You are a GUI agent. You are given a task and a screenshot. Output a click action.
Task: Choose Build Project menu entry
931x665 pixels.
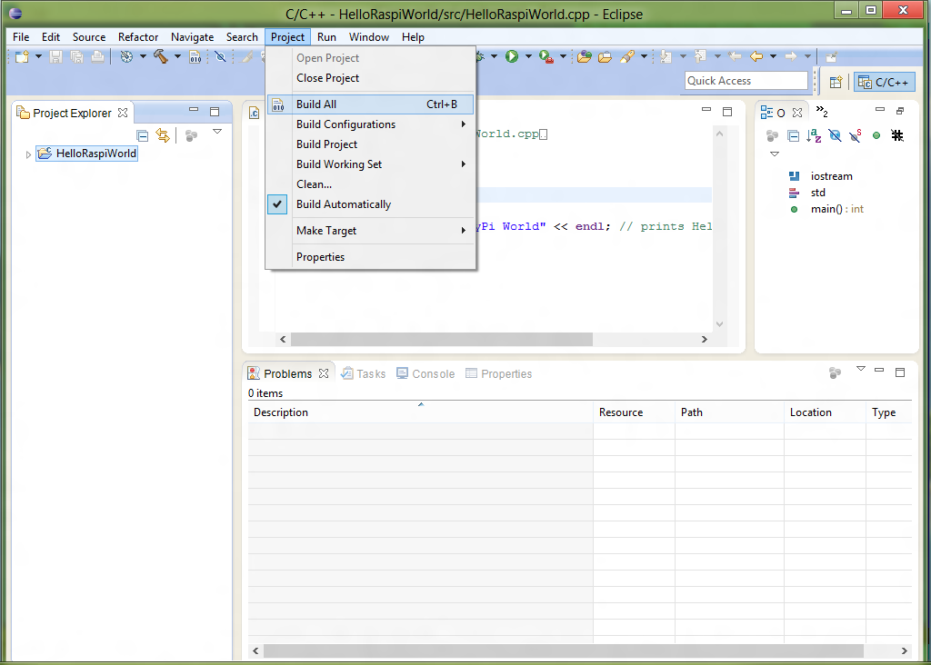click(371, 144)
